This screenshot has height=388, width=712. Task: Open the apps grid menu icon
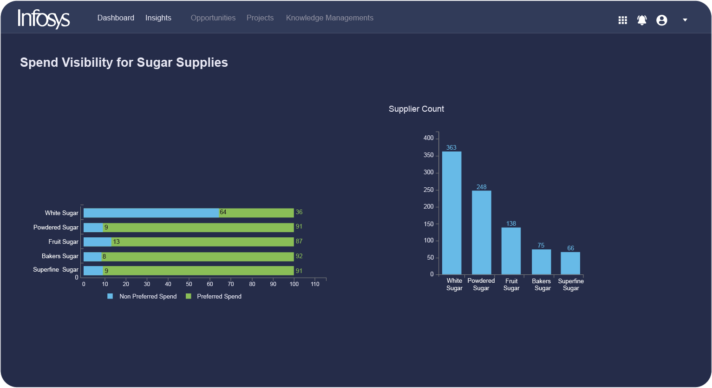point(622,20)
